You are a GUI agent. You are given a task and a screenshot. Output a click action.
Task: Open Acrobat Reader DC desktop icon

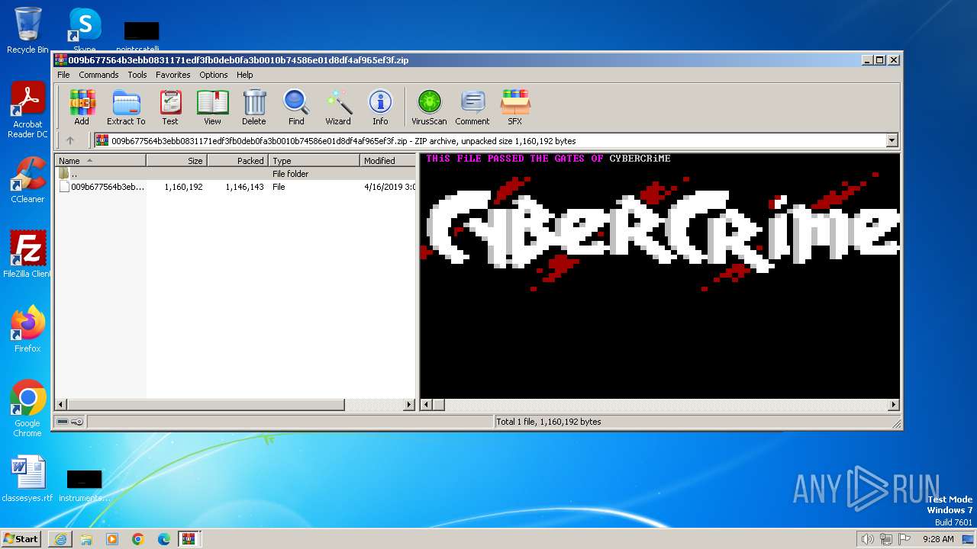pyautogui.click(x=27, y=111)
